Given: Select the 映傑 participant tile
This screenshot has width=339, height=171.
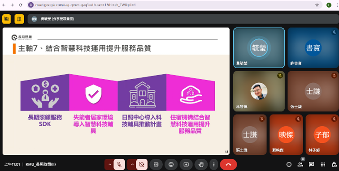Looking at the screenshot, I should pyautogui.click(x=286, y=134).
